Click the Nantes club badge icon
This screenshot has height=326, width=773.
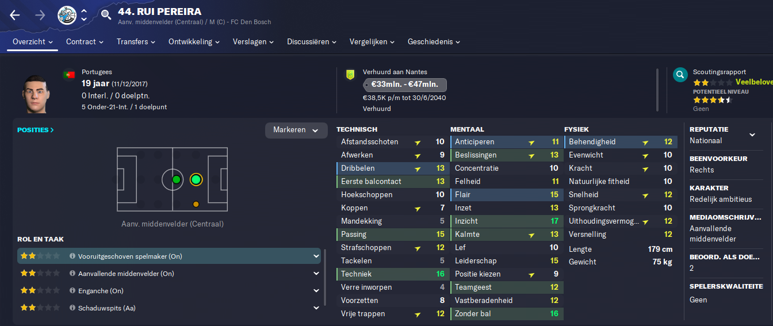(350, 75)
